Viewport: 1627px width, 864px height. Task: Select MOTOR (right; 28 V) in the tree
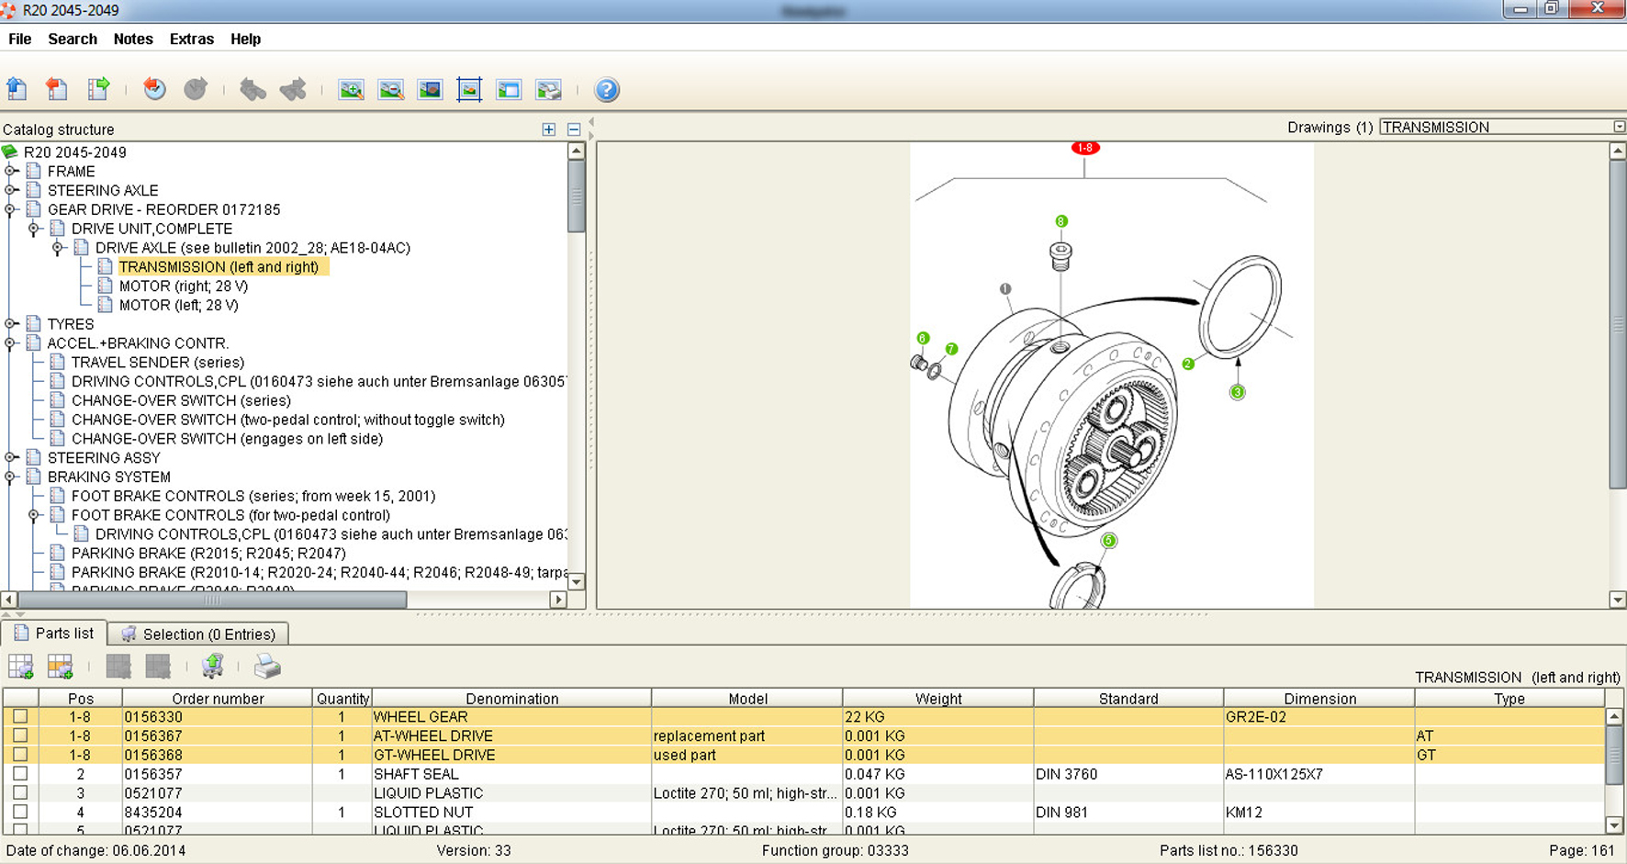(183, 286)
